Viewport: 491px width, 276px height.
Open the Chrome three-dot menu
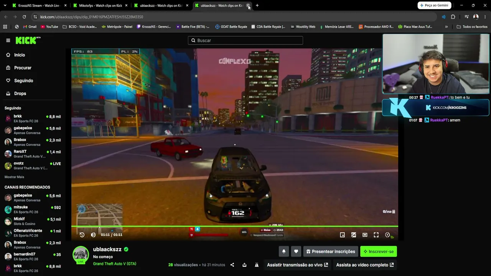pyautogui.click(x=485, y=17)
